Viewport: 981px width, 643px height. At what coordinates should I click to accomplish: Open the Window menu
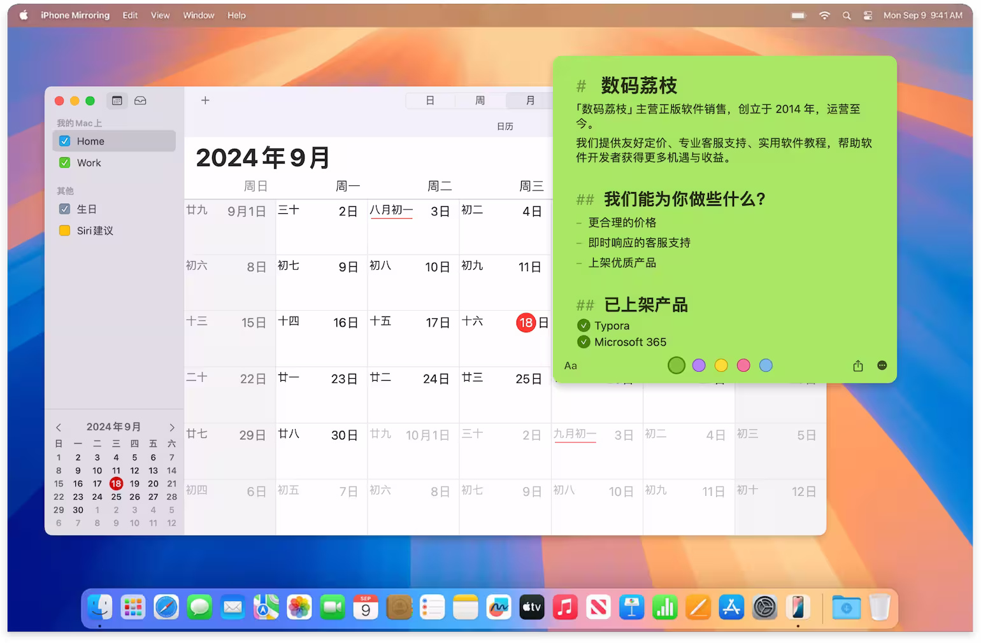(198, 15)
